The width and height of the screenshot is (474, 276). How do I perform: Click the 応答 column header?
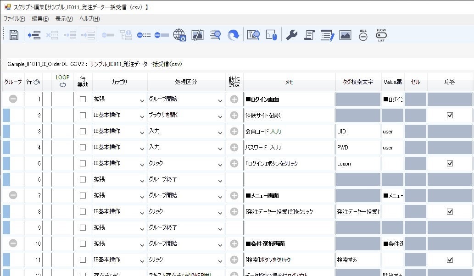click(450, 82)
